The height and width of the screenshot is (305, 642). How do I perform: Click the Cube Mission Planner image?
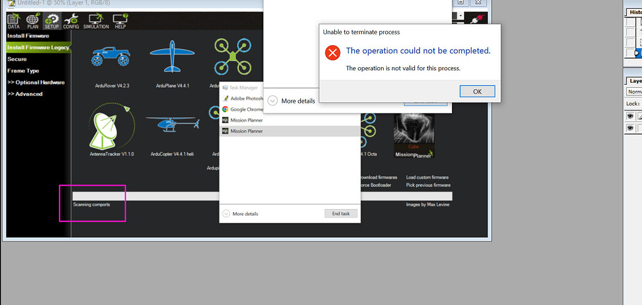click(x=414, y=135)
